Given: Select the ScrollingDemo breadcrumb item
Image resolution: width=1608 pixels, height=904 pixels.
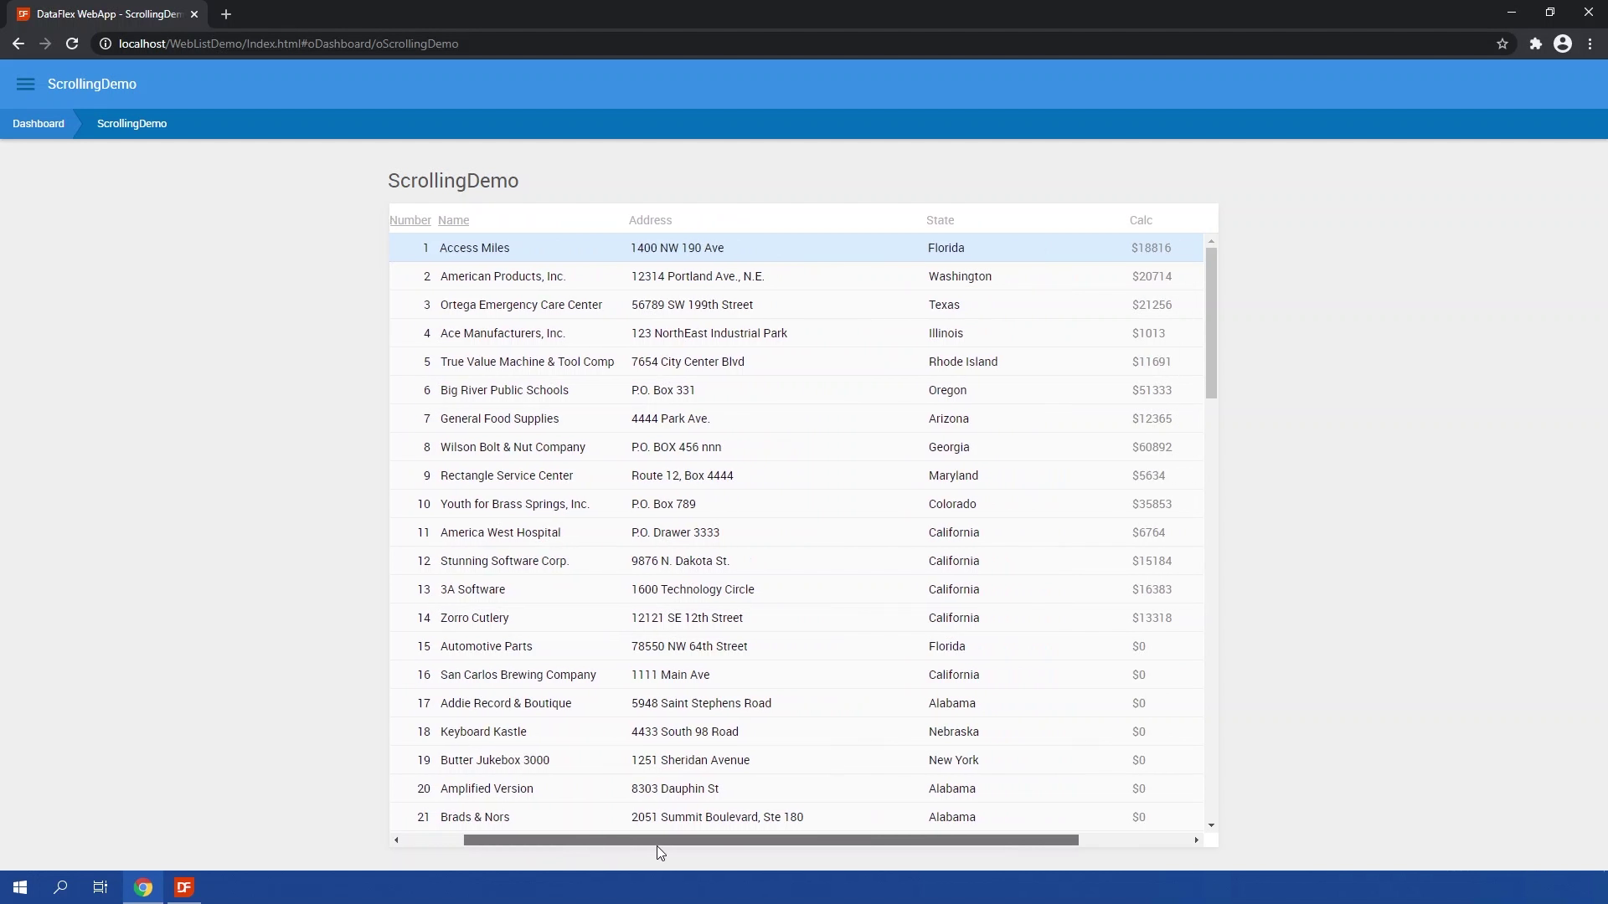Looking at the screenshot, I should point(131,123).
